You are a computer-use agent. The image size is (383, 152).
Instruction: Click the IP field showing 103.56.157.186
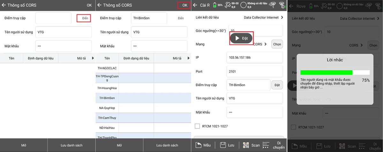254,58
